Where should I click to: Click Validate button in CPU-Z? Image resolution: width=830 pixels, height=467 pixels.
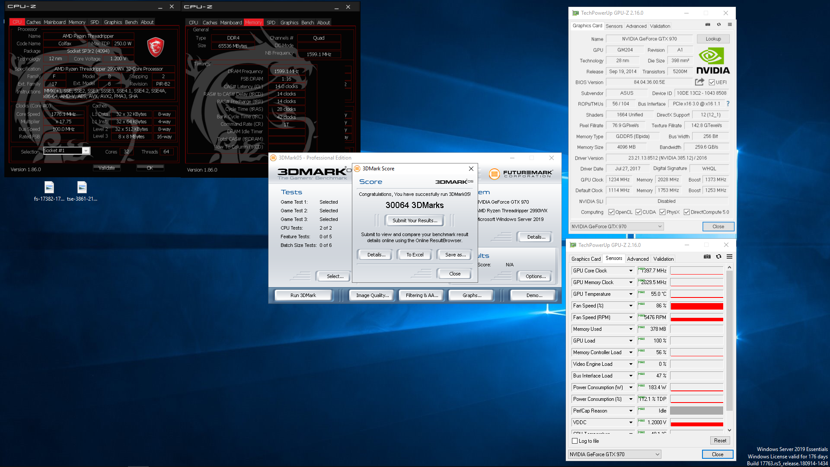(106, 168)
